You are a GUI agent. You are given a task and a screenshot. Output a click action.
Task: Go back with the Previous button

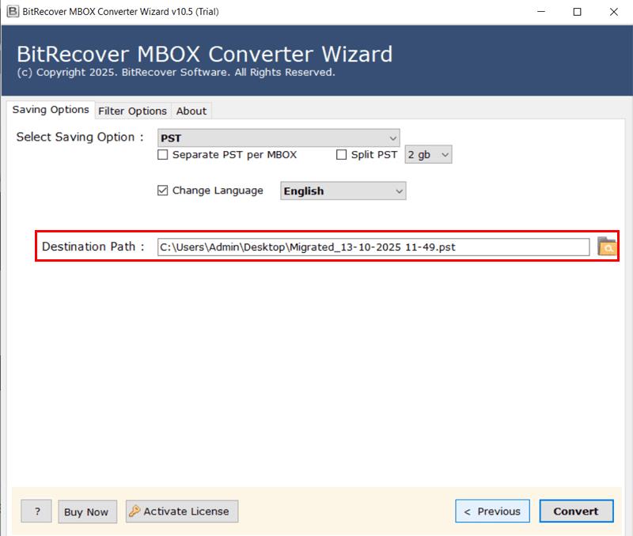click(x=492, y=511)
